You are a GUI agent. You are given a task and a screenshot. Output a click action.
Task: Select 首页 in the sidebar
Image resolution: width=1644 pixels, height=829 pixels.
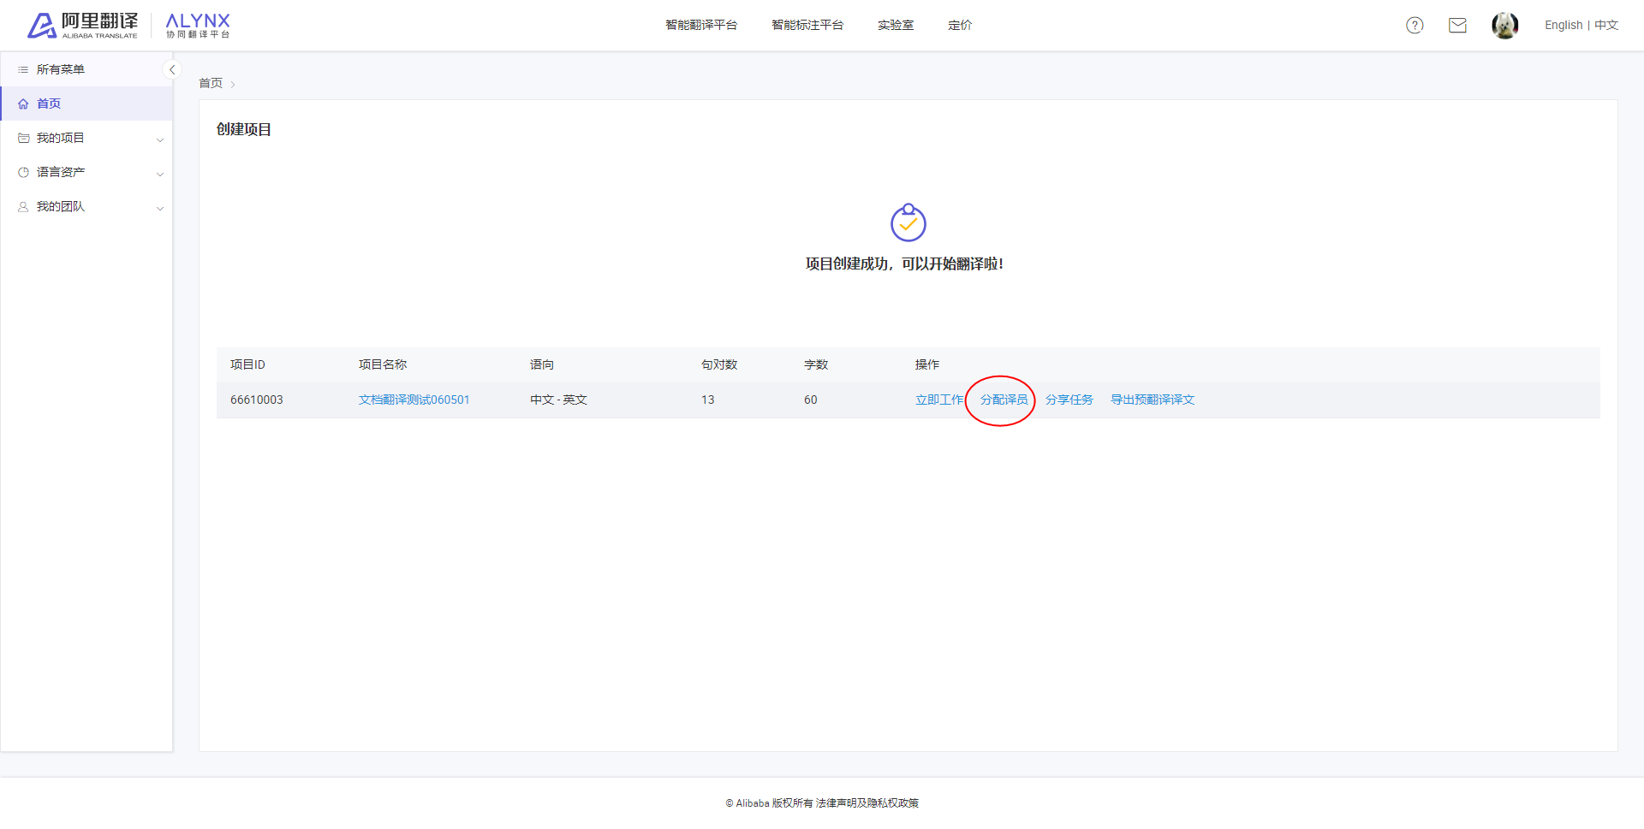tap(86, 104)
